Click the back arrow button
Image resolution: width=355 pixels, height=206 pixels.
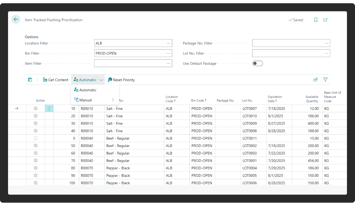click(x=16, y=19)
